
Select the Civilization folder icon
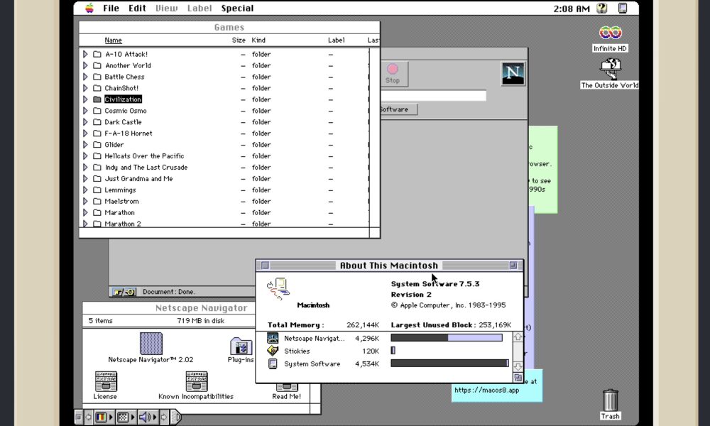coord(97,99)
